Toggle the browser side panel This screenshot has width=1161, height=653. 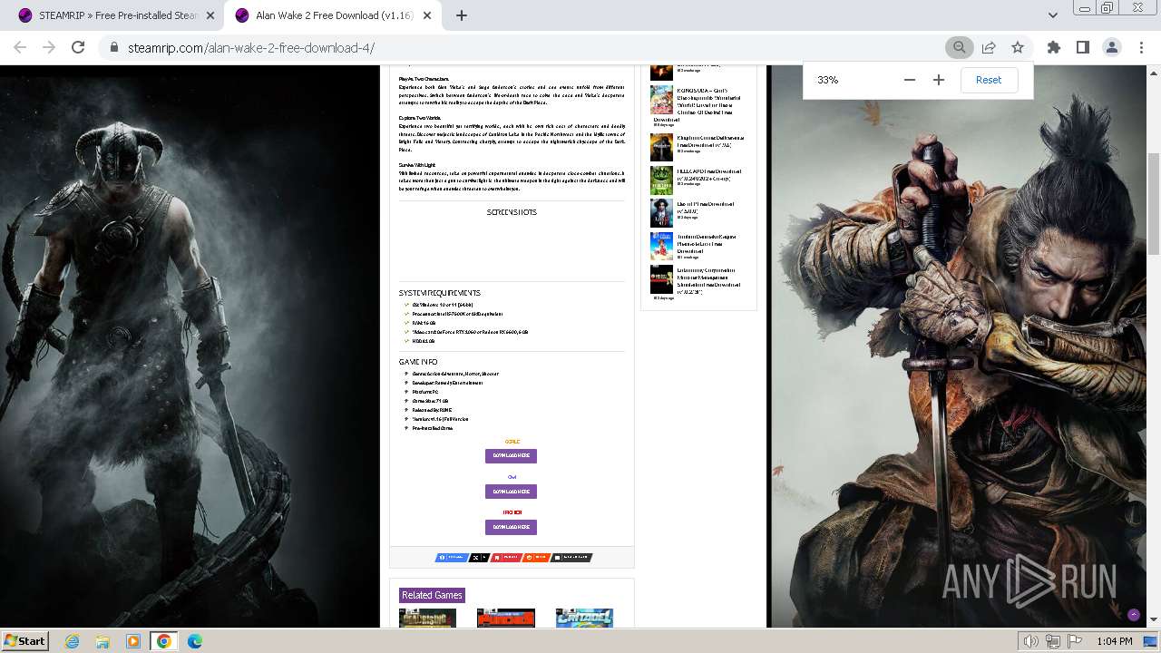tap(1082, 47)
